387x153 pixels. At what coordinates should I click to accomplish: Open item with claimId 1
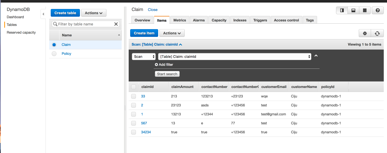pyautogui.click(x=142, y=114)
